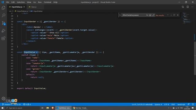Open the Run menu
The image size is (196, 110).
click(x=40, y=2)
